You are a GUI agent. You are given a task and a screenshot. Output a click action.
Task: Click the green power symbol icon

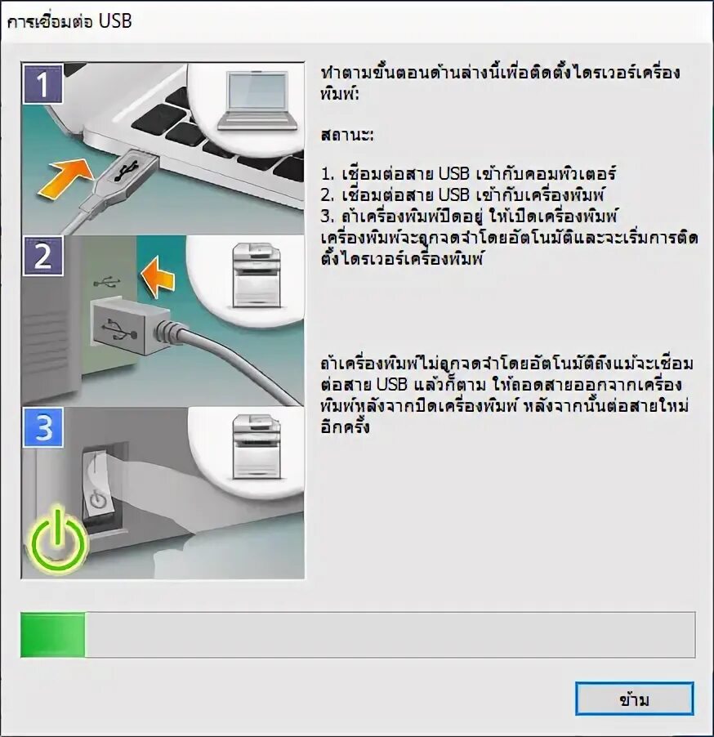click(x=57, y=541)
